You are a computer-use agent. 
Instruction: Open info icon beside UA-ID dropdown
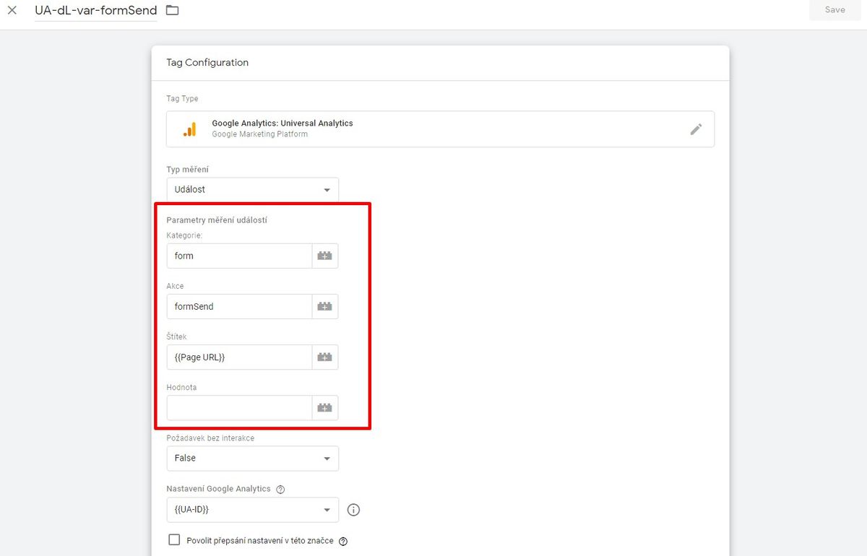tap(353, 510)
